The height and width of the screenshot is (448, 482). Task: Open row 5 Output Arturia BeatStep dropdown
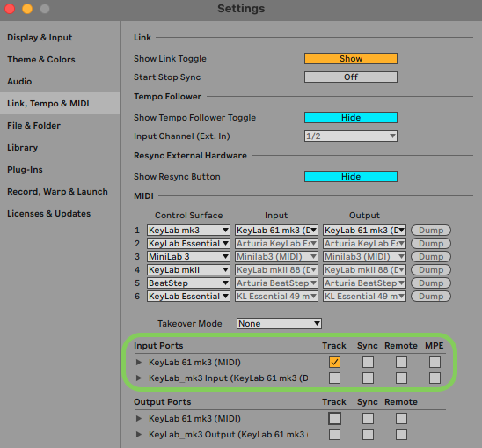(364, 283)
